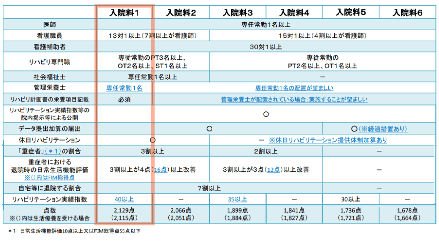Click the 入院料4 column header
The height and width of the screenshot is (241, 439).
coord(294,13)
